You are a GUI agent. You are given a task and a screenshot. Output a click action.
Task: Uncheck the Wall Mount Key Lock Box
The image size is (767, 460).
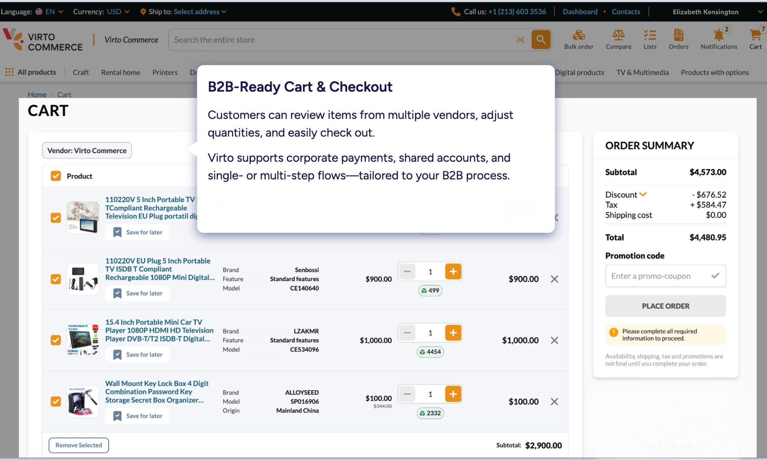pos(56,402)
